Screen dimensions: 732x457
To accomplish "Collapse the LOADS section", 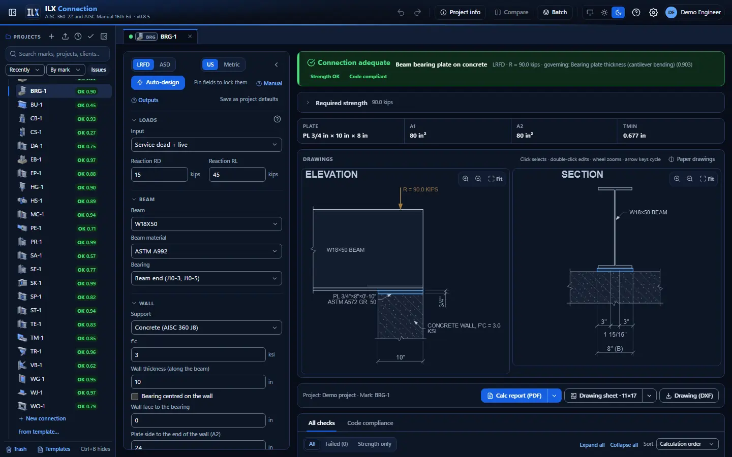I will [144, 120].
